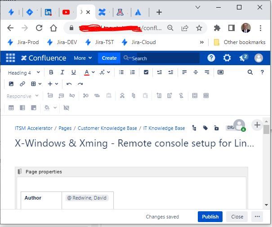Click the Create button
Image resolution: width=272 pixels, height=227 pixels.
[109, 58]
